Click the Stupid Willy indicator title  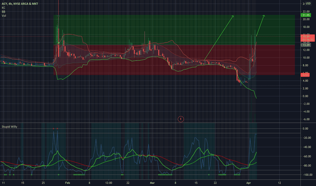pos(9,127)
